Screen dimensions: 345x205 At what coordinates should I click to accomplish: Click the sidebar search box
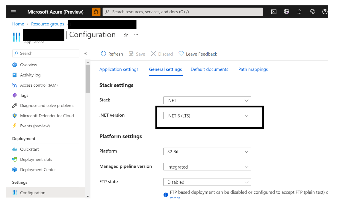click(46, 53)
